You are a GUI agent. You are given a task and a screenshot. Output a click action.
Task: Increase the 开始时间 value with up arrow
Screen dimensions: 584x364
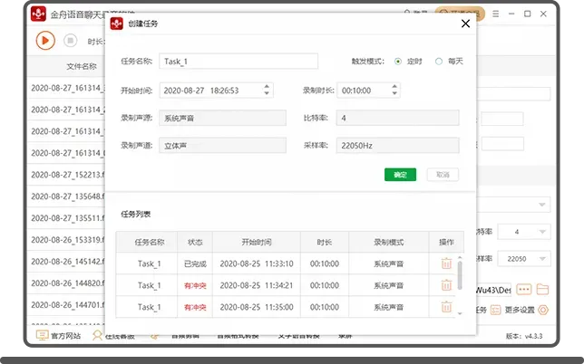tap(267, 87)
